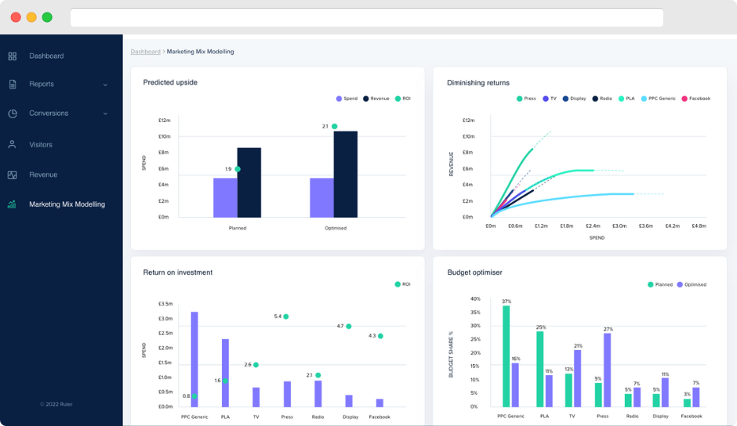Toggle the Spend series in Predicted upside legend
This screenshot has height=426, width=737.
pyautogui.click(x=347, y=99)
